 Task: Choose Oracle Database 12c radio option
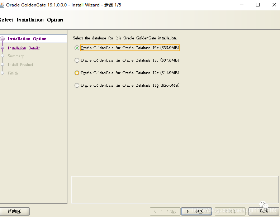[x=77, y=73]
